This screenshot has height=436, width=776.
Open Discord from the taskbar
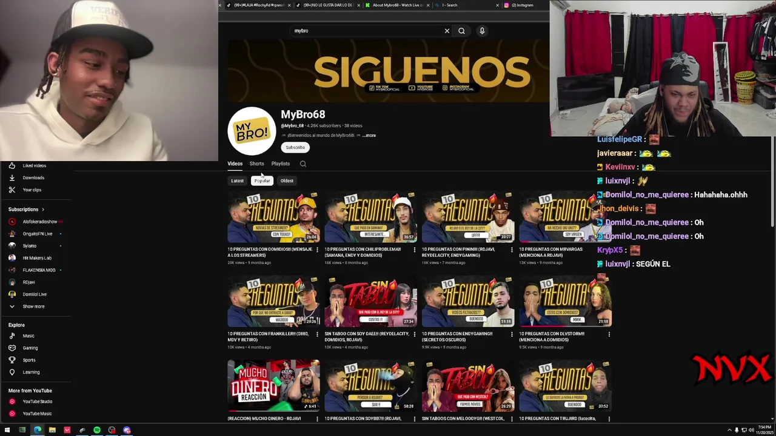pyautogui.click(x=127, y=430)
